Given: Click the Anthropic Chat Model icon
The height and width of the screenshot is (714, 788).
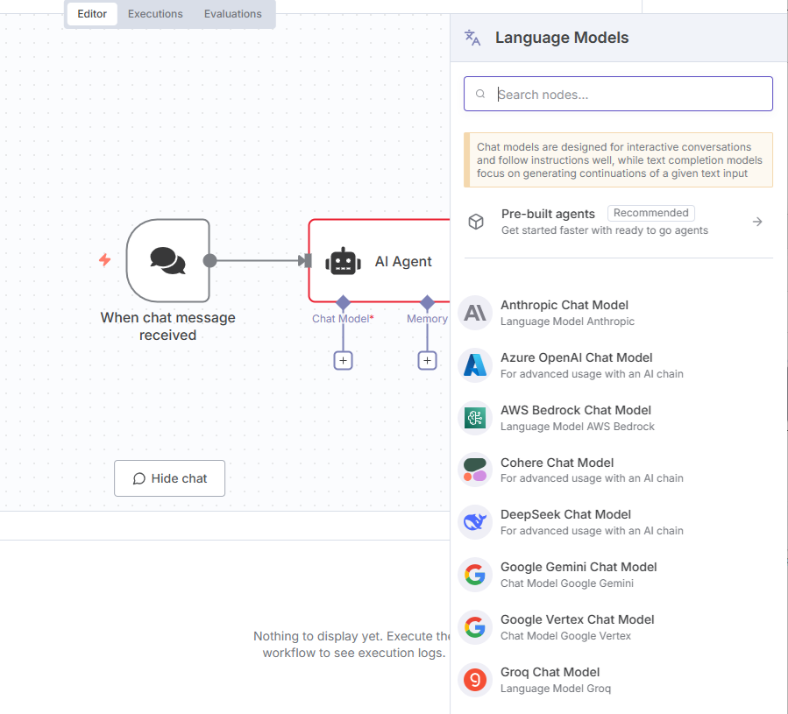Looking at the screenshot, I should [475, 313].
